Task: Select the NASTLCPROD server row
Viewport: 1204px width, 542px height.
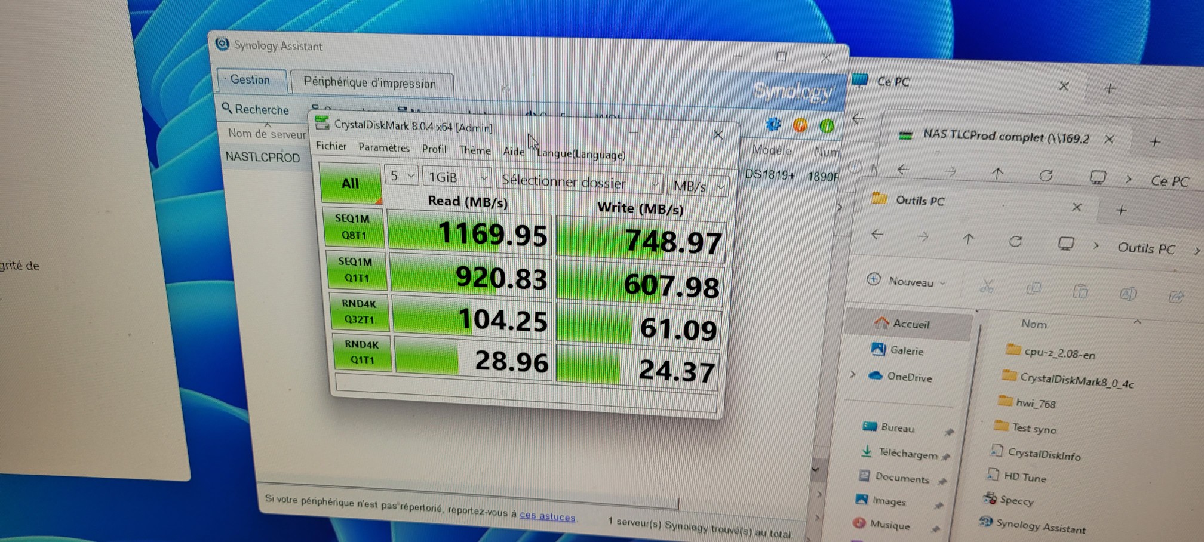Action: 263,157
